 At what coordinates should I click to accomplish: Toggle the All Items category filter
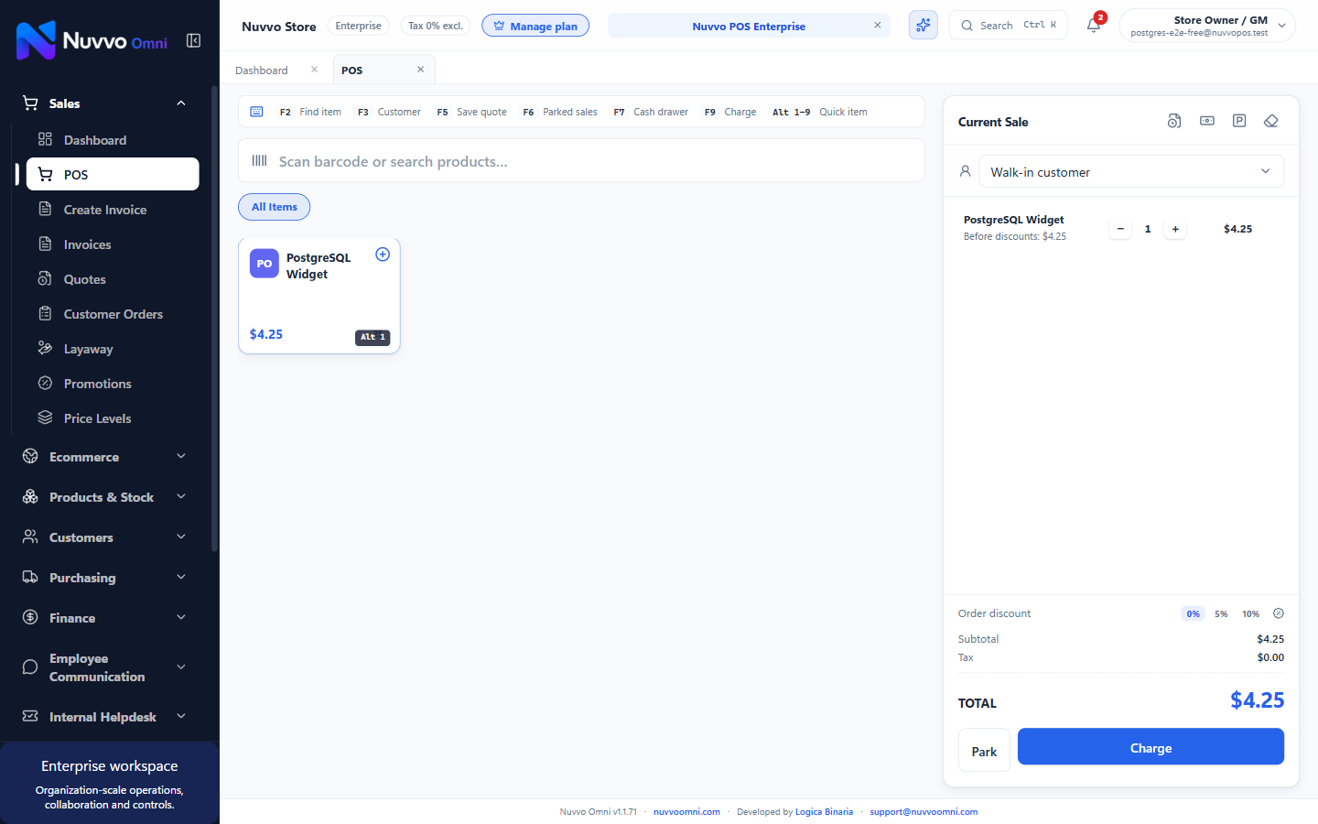coord(275,207)
